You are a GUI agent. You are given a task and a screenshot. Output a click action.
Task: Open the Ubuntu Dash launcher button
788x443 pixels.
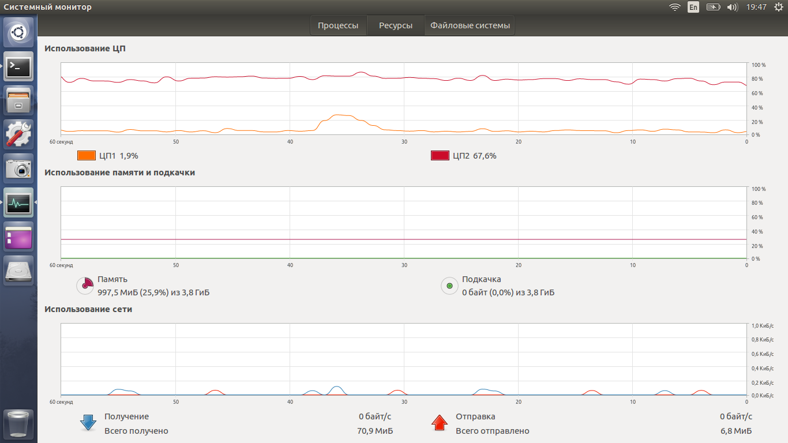coord(18,32)
